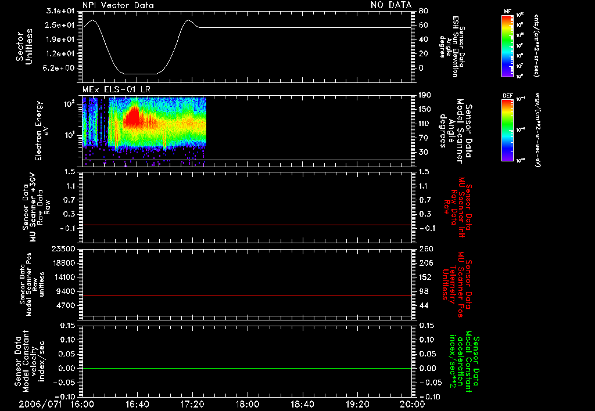Click the 23500 scanner position tick value
The height and width of the screenshot is (411, 595).
(x=63, y=248)
